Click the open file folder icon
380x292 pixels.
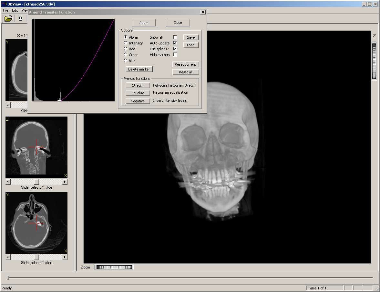click(x=8, y=18)
